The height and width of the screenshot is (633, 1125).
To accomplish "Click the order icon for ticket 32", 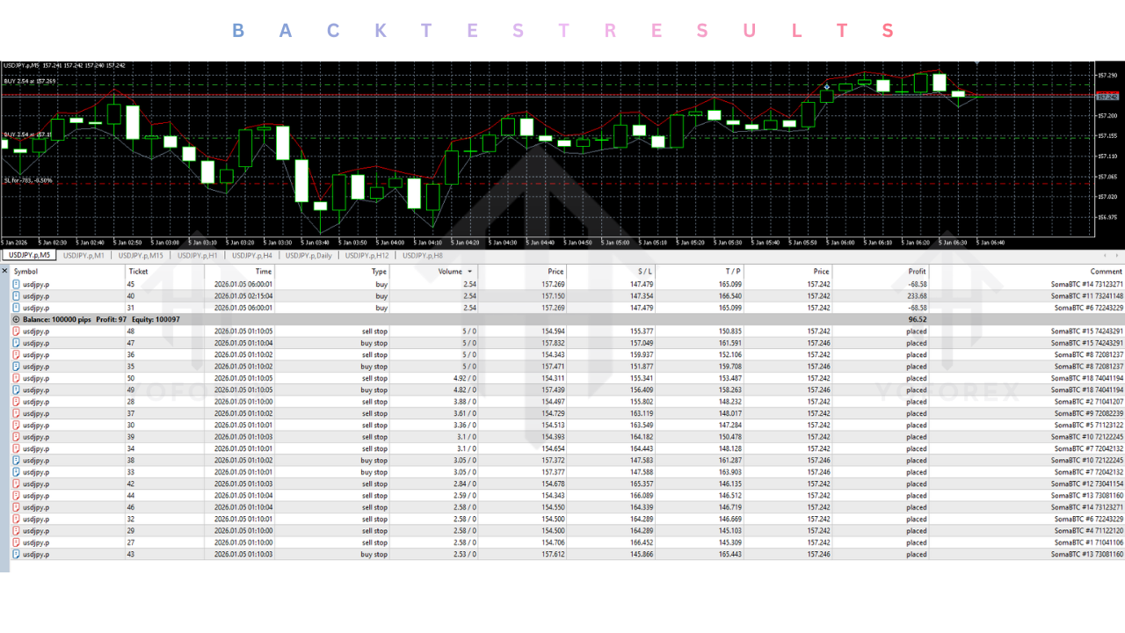I will 17,519.
